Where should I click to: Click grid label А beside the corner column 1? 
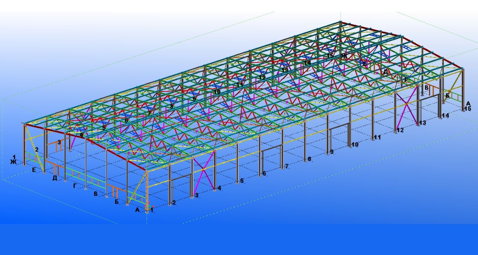point(137,210)
